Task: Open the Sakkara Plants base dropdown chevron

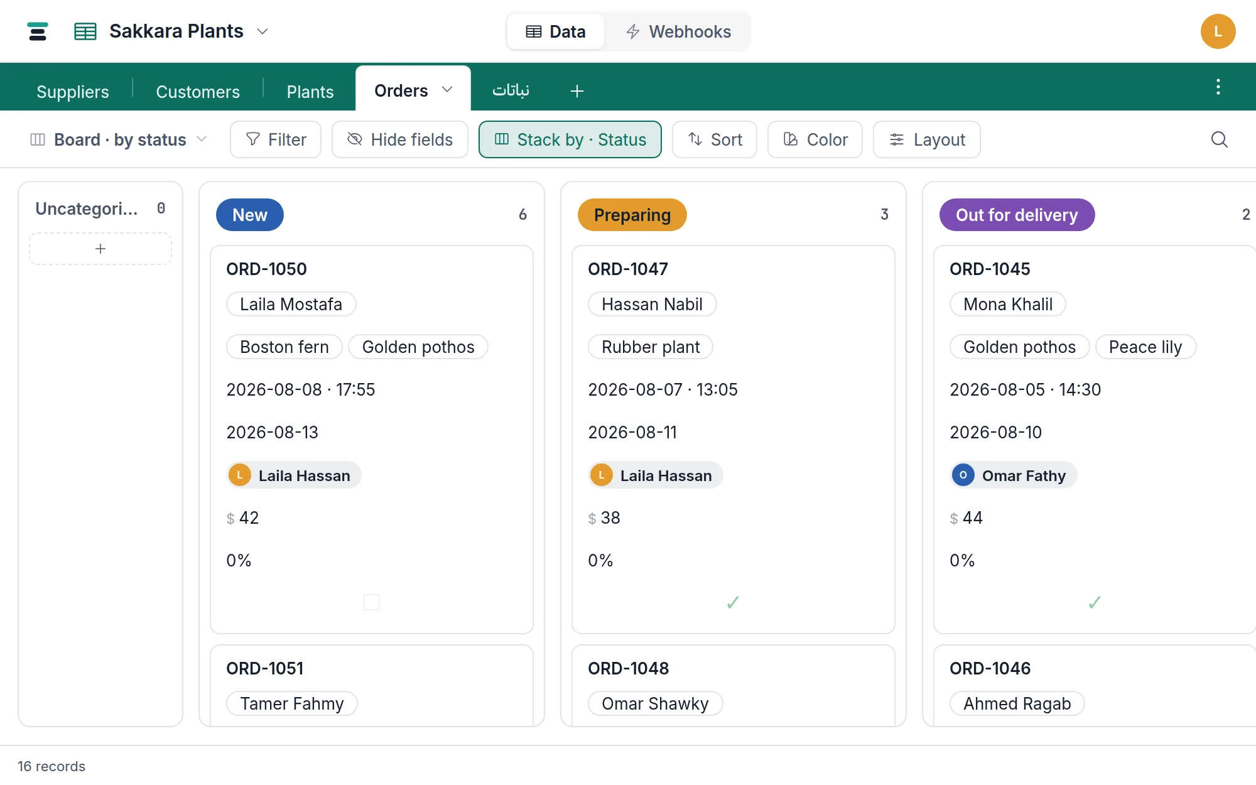Action: coord(263,31)
